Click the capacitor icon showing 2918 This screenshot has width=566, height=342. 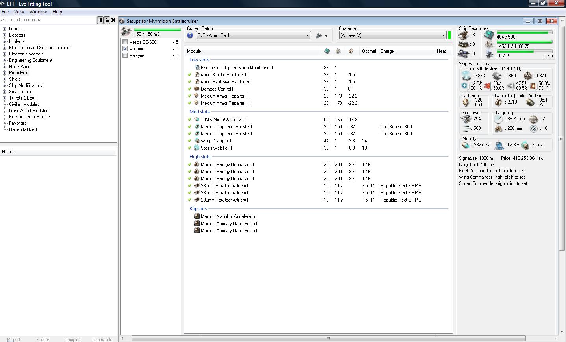[x=499, y=102]
